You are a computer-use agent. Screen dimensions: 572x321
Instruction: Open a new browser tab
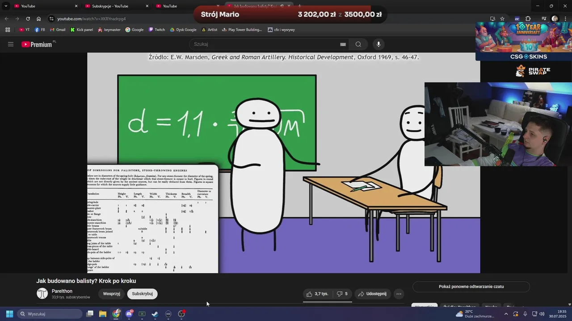click(x=299, y=6)
